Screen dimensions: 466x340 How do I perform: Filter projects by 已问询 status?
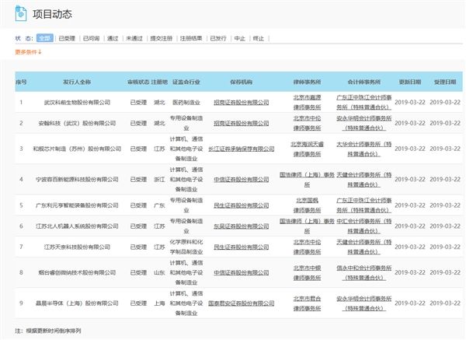(91, 38)
